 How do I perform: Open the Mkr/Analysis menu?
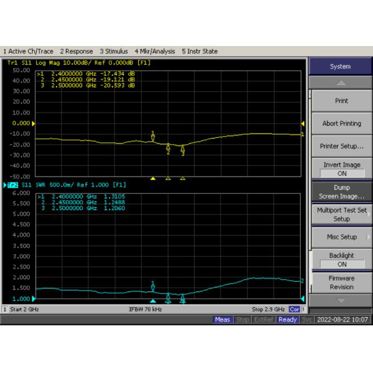(155, 52)
